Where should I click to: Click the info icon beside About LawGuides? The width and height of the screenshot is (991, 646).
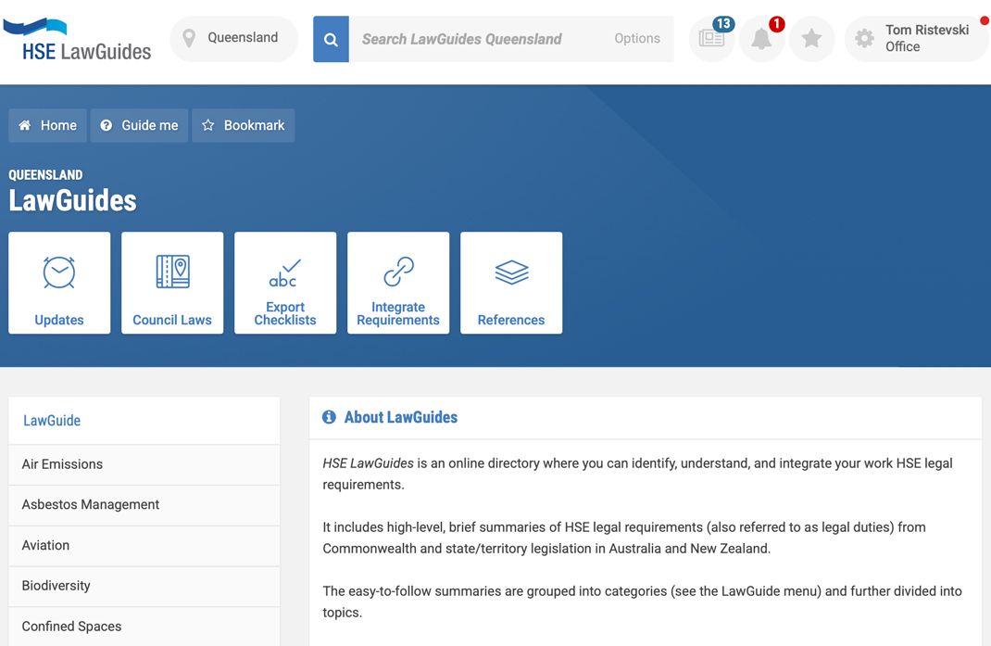click(x=330, y=417)
